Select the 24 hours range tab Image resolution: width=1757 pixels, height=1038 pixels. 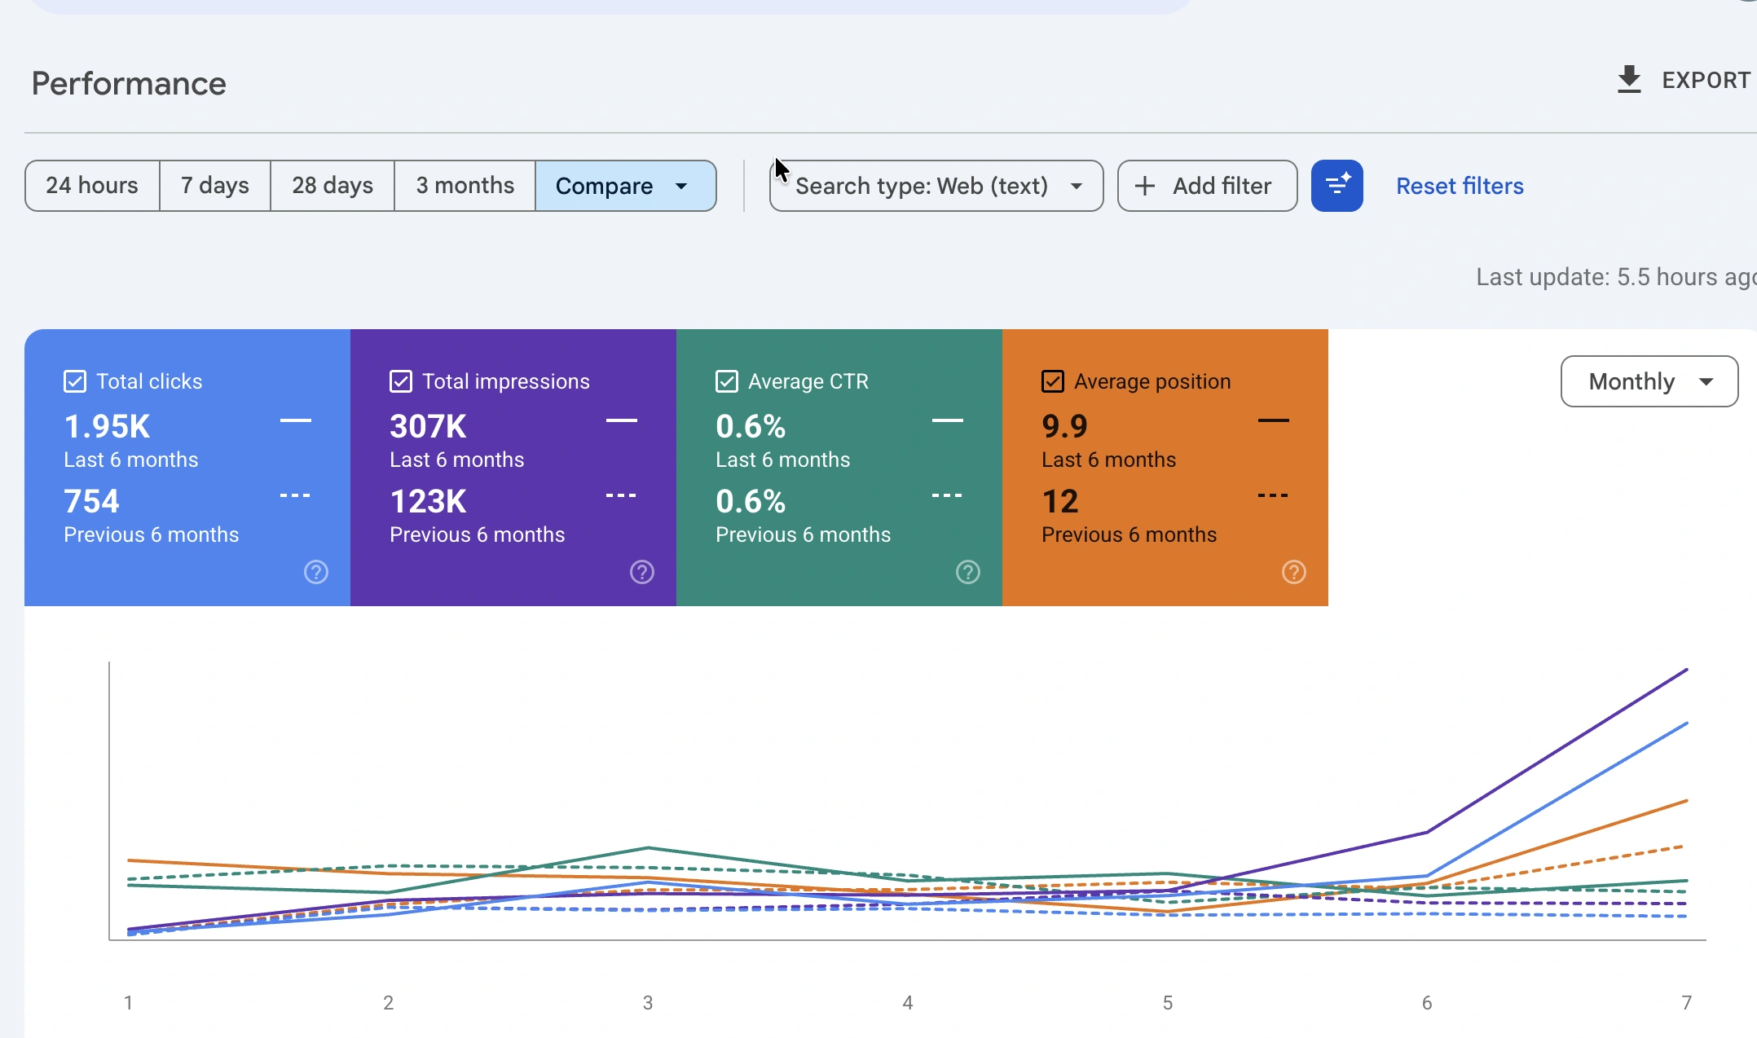[92, 186]
